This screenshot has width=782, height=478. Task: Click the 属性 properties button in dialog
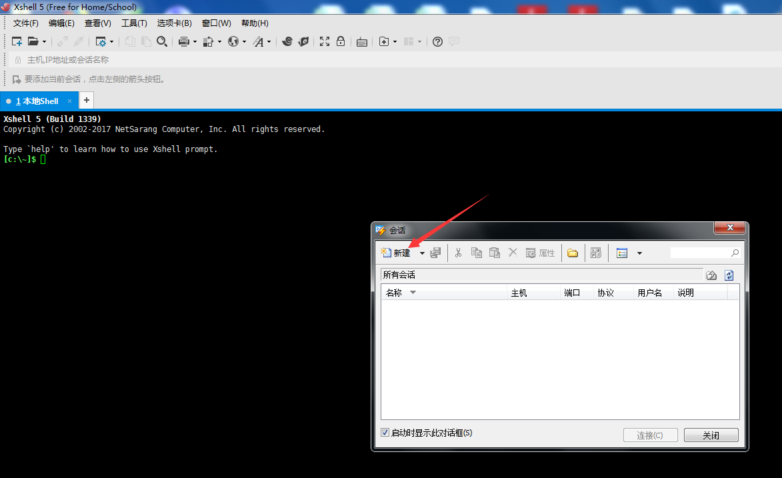click(541, 253)
